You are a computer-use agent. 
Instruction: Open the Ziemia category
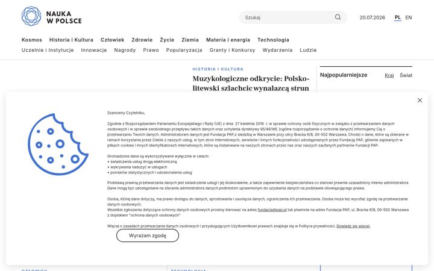coord(190,40)
